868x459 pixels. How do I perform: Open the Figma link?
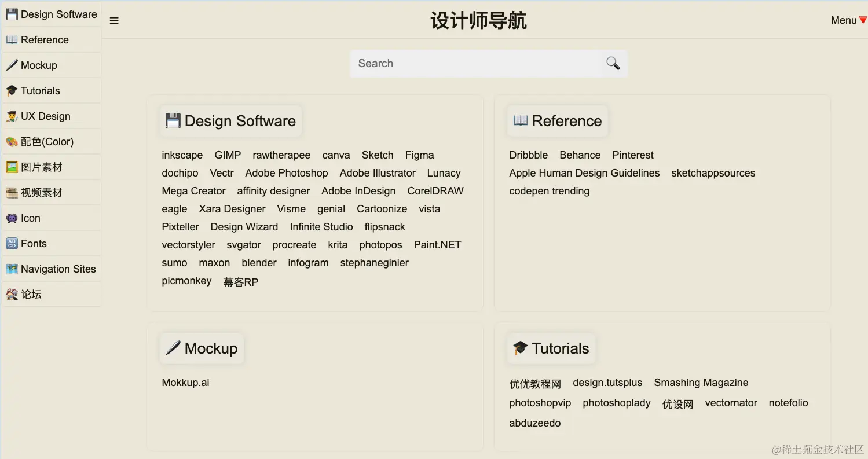420,155
